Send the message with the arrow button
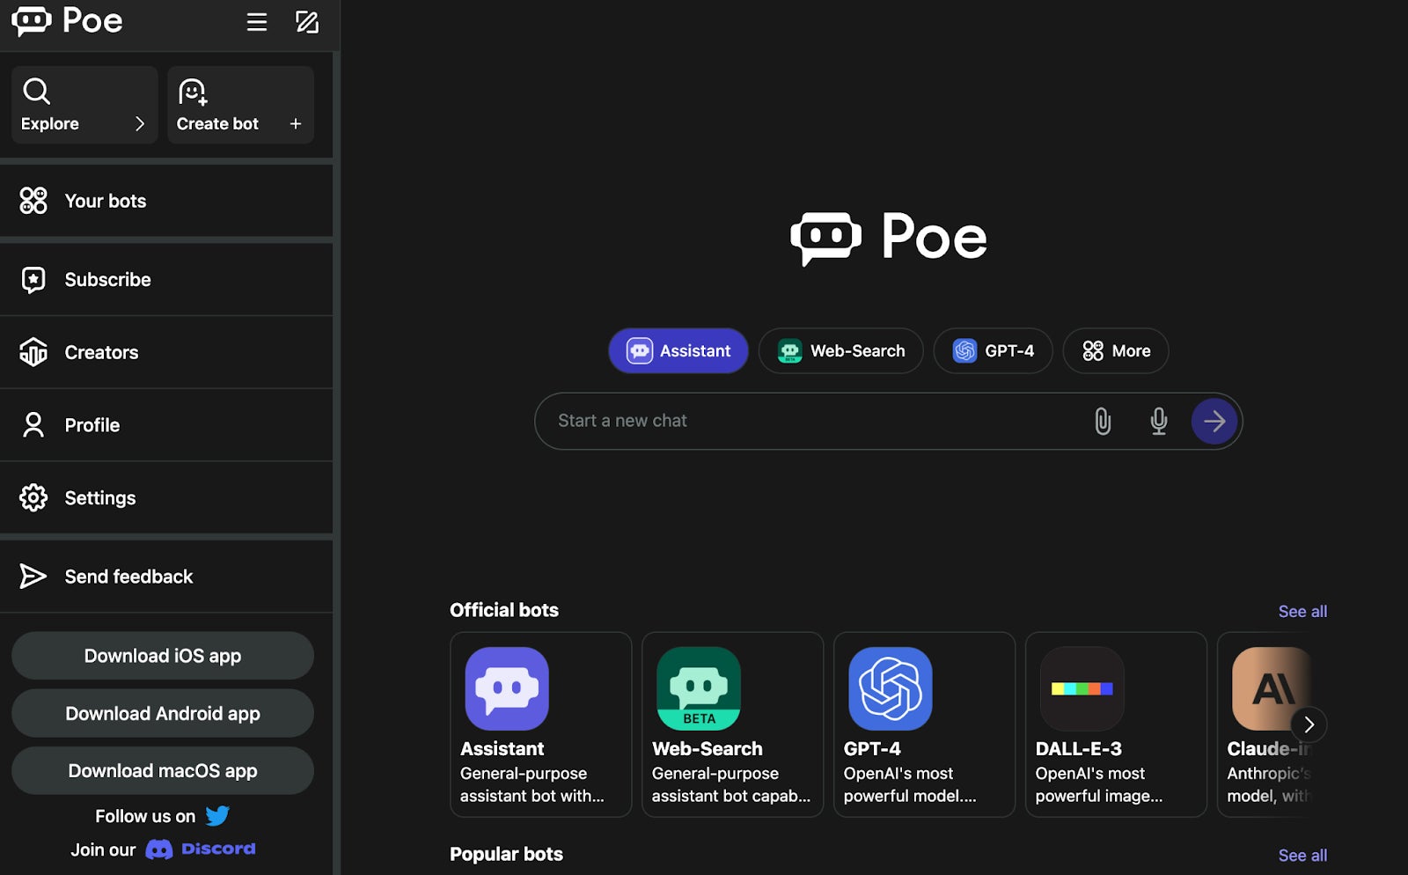Image resolution: width=1408 pixels, height=875 pixels. click(x=1214, y=422)
